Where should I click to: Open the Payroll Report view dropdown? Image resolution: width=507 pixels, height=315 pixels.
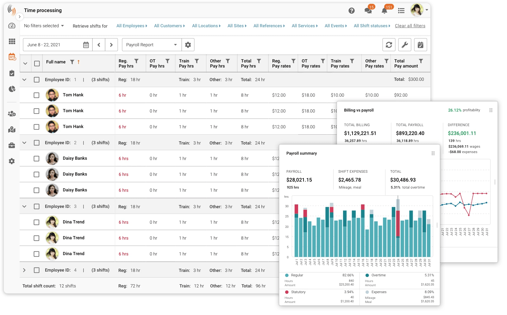pos(151,45)
